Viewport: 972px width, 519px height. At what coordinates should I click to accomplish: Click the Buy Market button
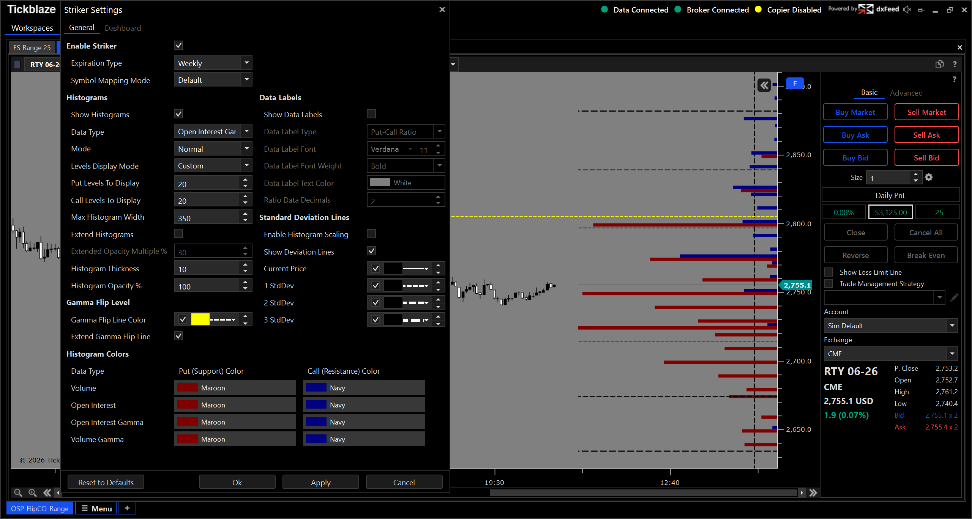pos(855,112)
